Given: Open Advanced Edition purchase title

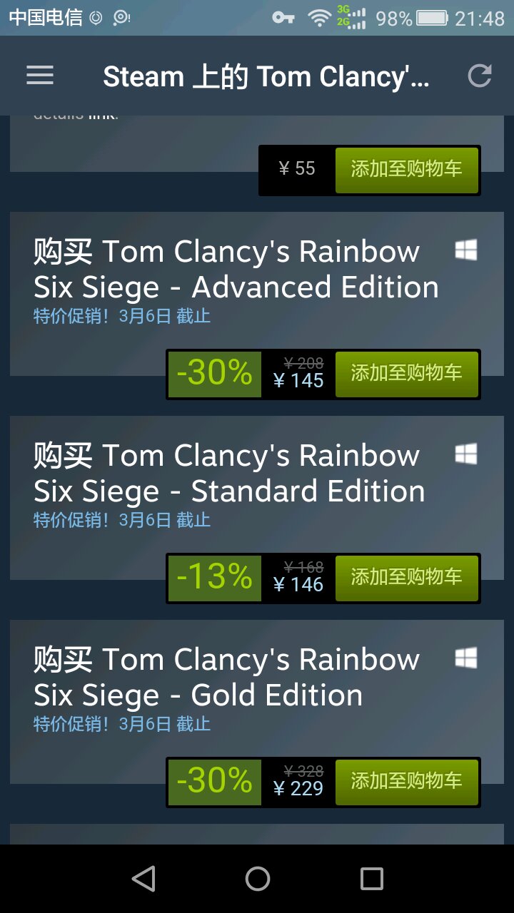Looking at the screenshot, I should (236, 269).
